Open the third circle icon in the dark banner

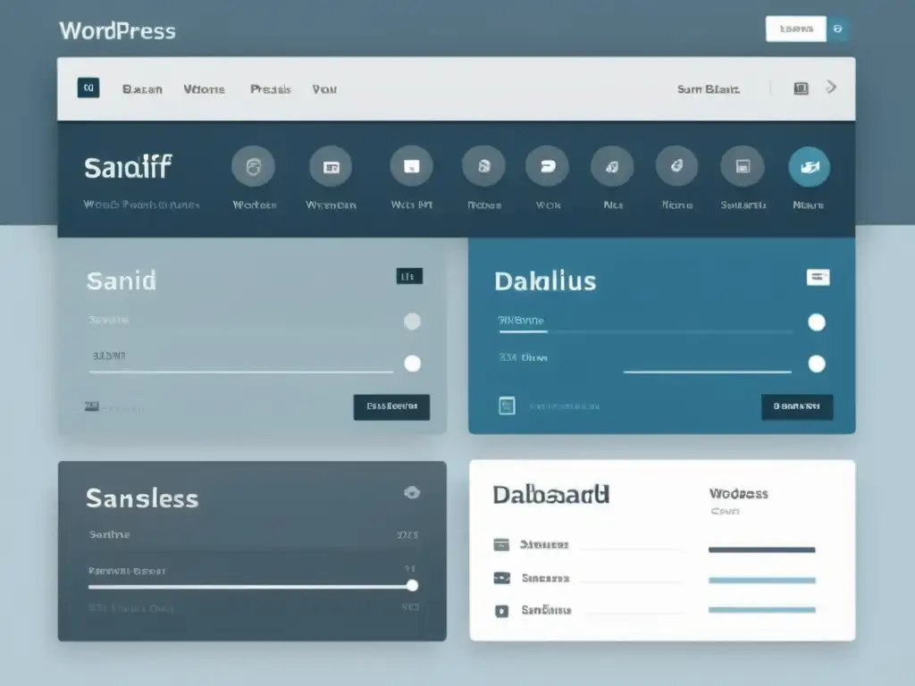tap(411, 166)
